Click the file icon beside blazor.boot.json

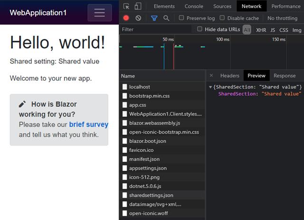point(124,141)
